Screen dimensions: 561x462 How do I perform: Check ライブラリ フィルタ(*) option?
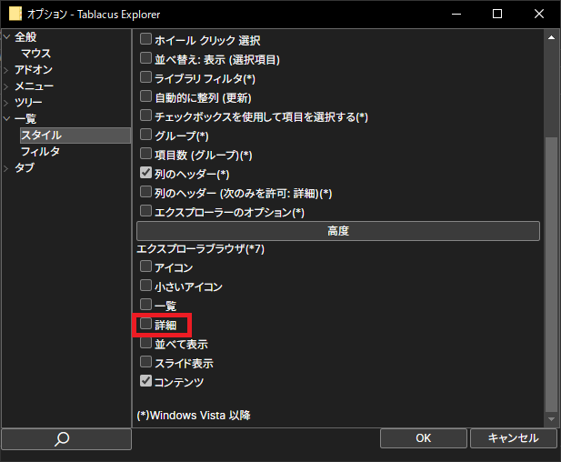[145, 77]
